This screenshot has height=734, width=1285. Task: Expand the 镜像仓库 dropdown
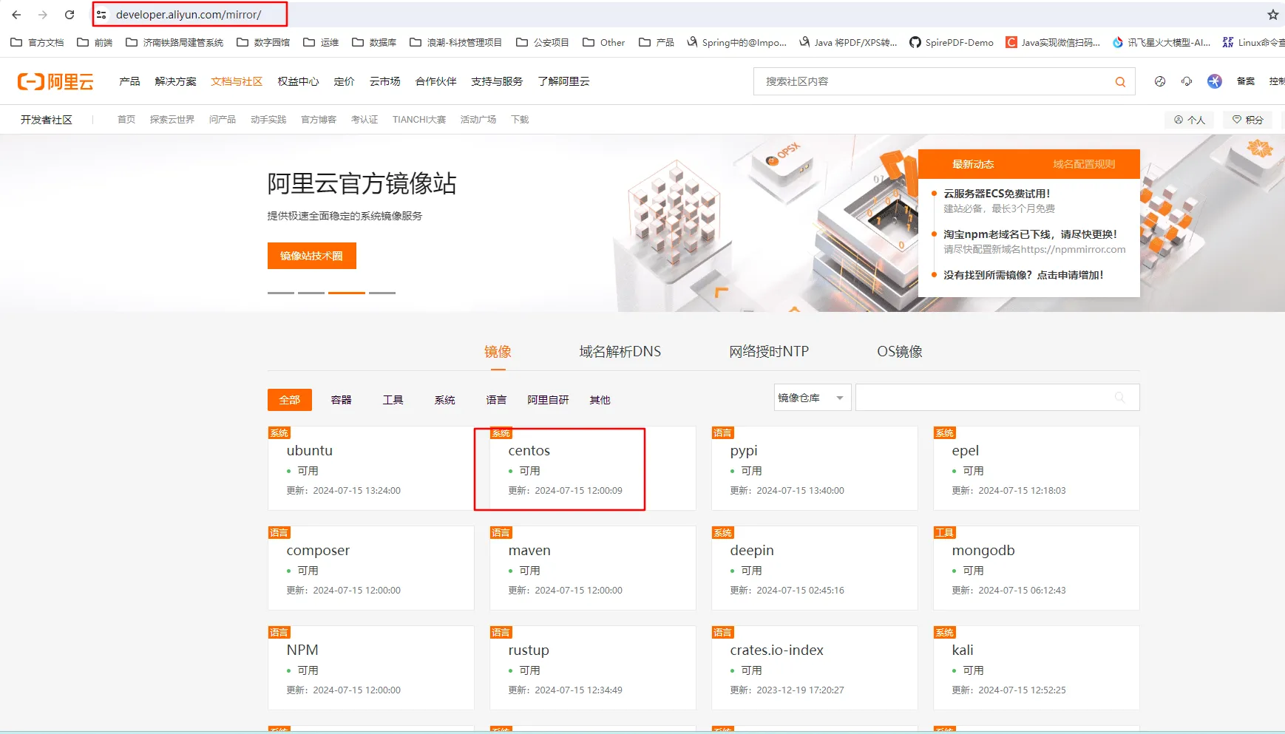(812, 398)
